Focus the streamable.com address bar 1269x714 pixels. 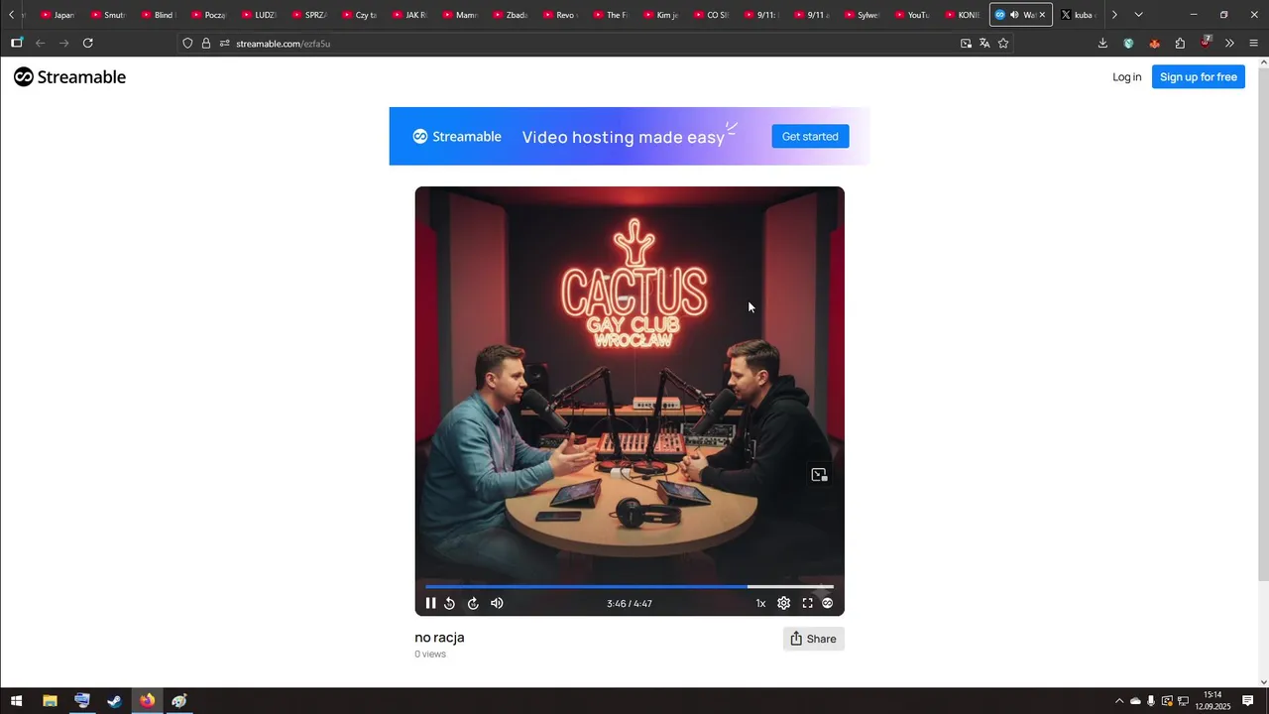[595, 43]
